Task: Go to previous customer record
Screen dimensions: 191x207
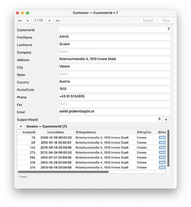Action: 28,21
